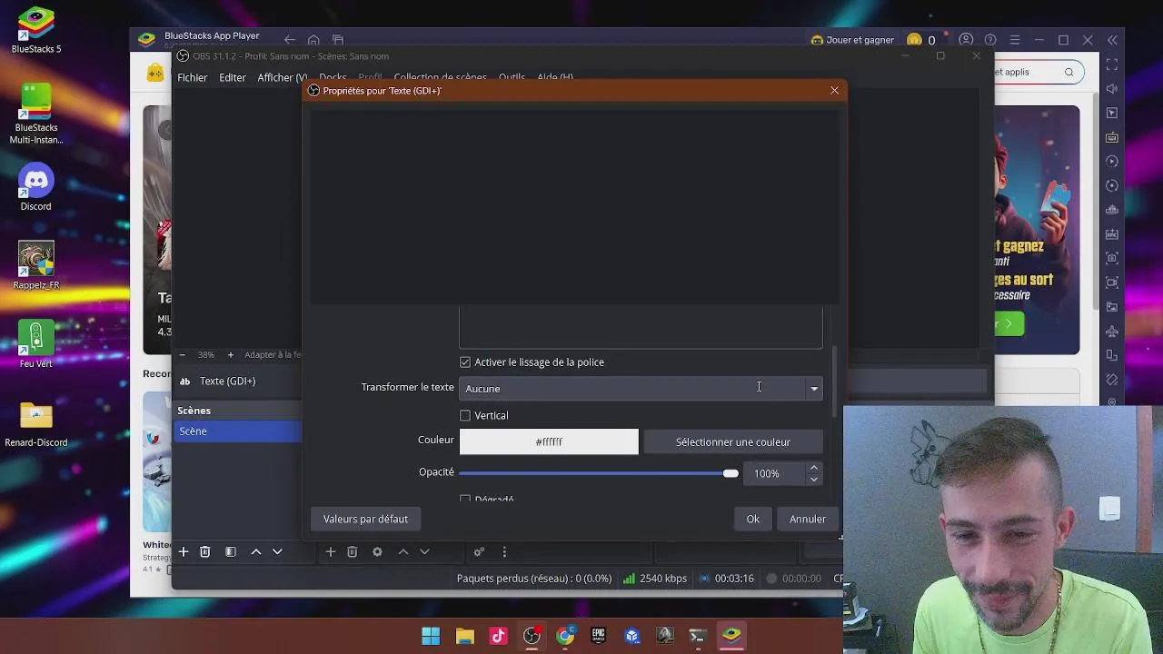The height and width of the screenshot is (654, 1163).
Task: Open BlueStacks account profile icon
Action: coord(966,40)
